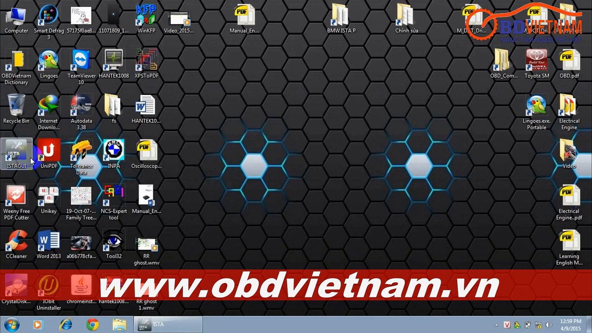Open the power status tray icon
592x333 pixels.
528,325
